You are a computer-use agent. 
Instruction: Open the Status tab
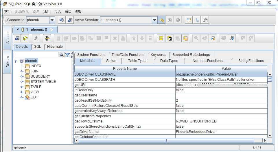(x=111, y=61)
